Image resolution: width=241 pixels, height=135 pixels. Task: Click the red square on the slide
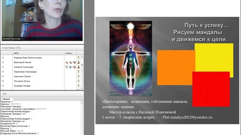pos(211,89)
